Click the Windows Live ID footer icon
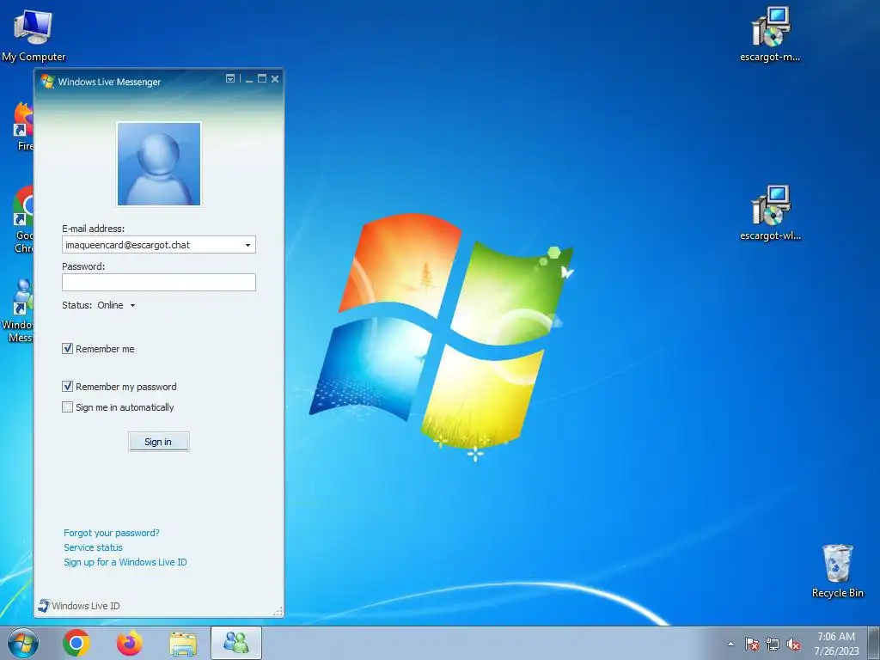The image size is (880, 660). 43,605
